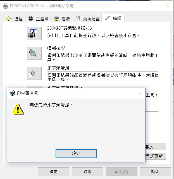Cancel preferences with the 取消 button
Screen dimensions: 174x179
pos(87,171)
